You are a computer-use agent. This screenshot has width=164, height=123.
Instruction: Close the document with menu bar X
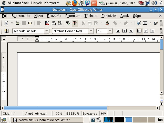point(160,16)
